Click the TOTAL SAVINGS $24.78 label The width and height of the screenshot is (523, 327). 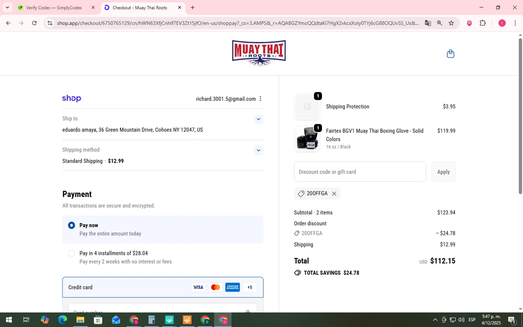pos(331,273)
